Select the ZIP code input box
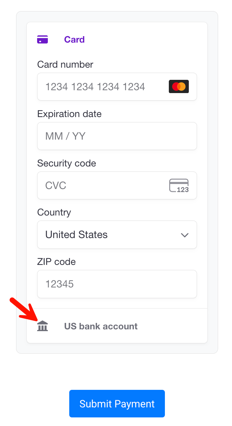 [117, 284]
